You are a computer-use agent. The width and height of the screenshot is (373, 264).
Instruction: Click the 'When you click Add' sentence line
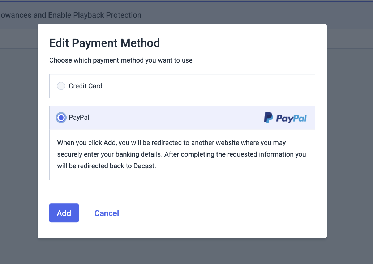pos(171,142)
